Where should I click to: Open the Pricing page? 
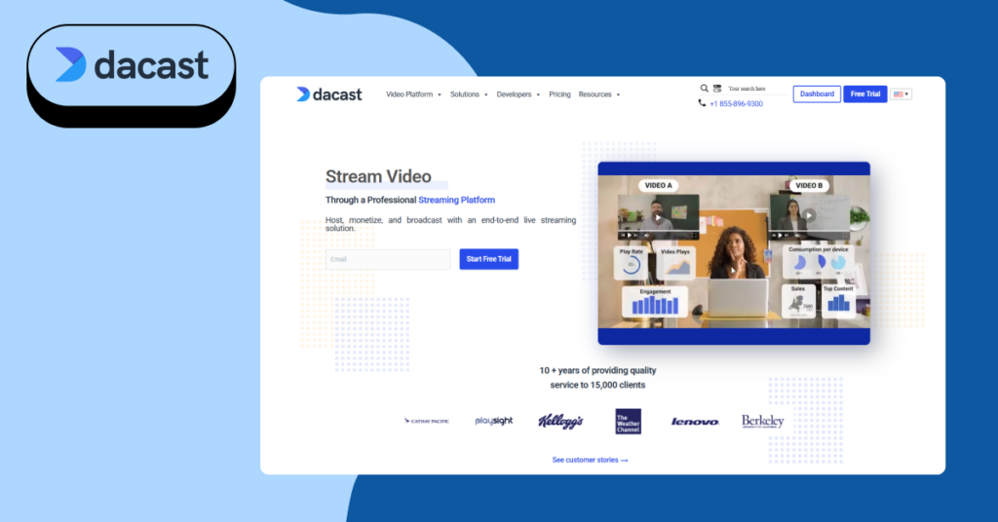(x=559, y=94)
